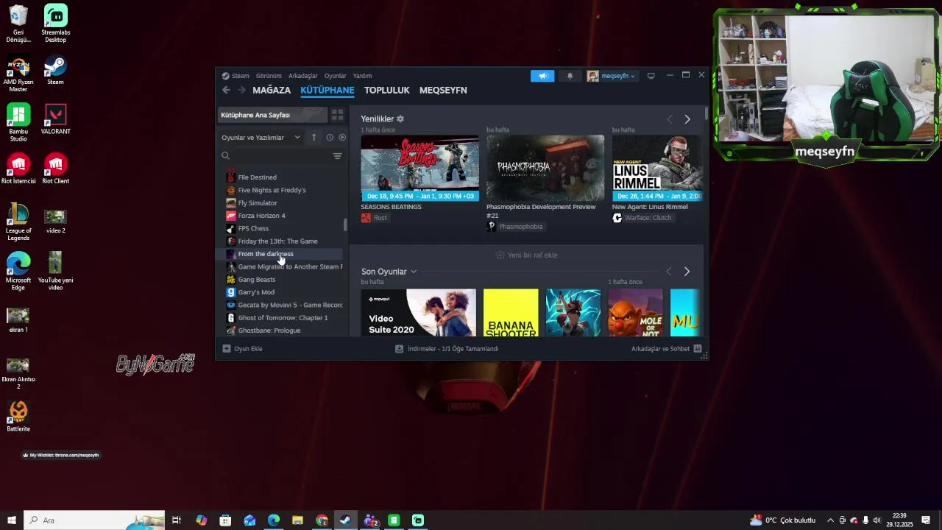The image size is (942, 530).
Task: Select Forza Horizon 4 in the library
Action: (283, 216)
